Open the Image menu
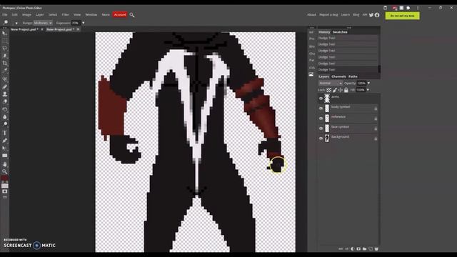This screenshot has width=457, height=257. pos(26,14)
